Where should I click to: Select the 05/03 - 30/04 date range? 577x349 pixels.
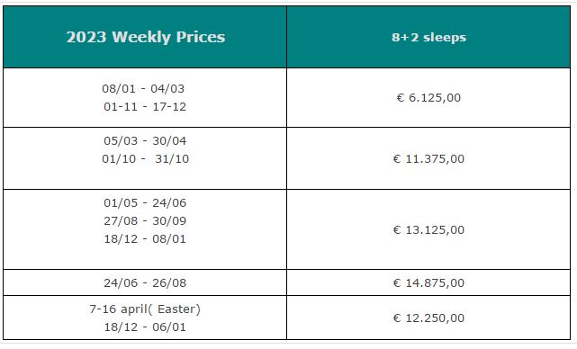[145, 141]
